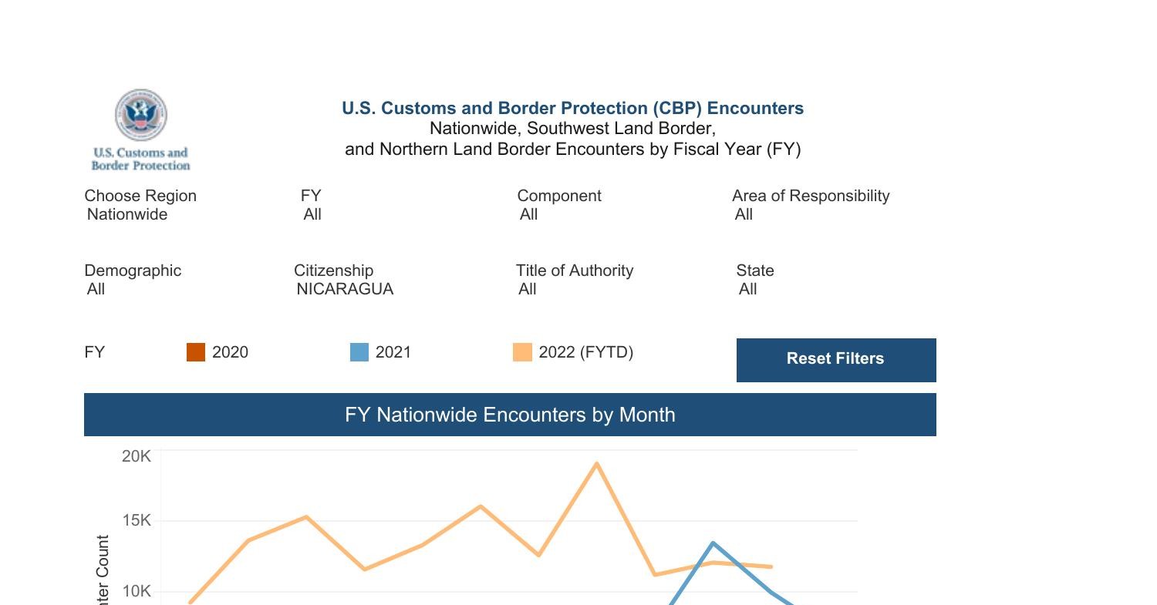Select the 2022 (FYTD) light orange swatch
Viewport: 1157px width, 605px height.
[522, 352]
